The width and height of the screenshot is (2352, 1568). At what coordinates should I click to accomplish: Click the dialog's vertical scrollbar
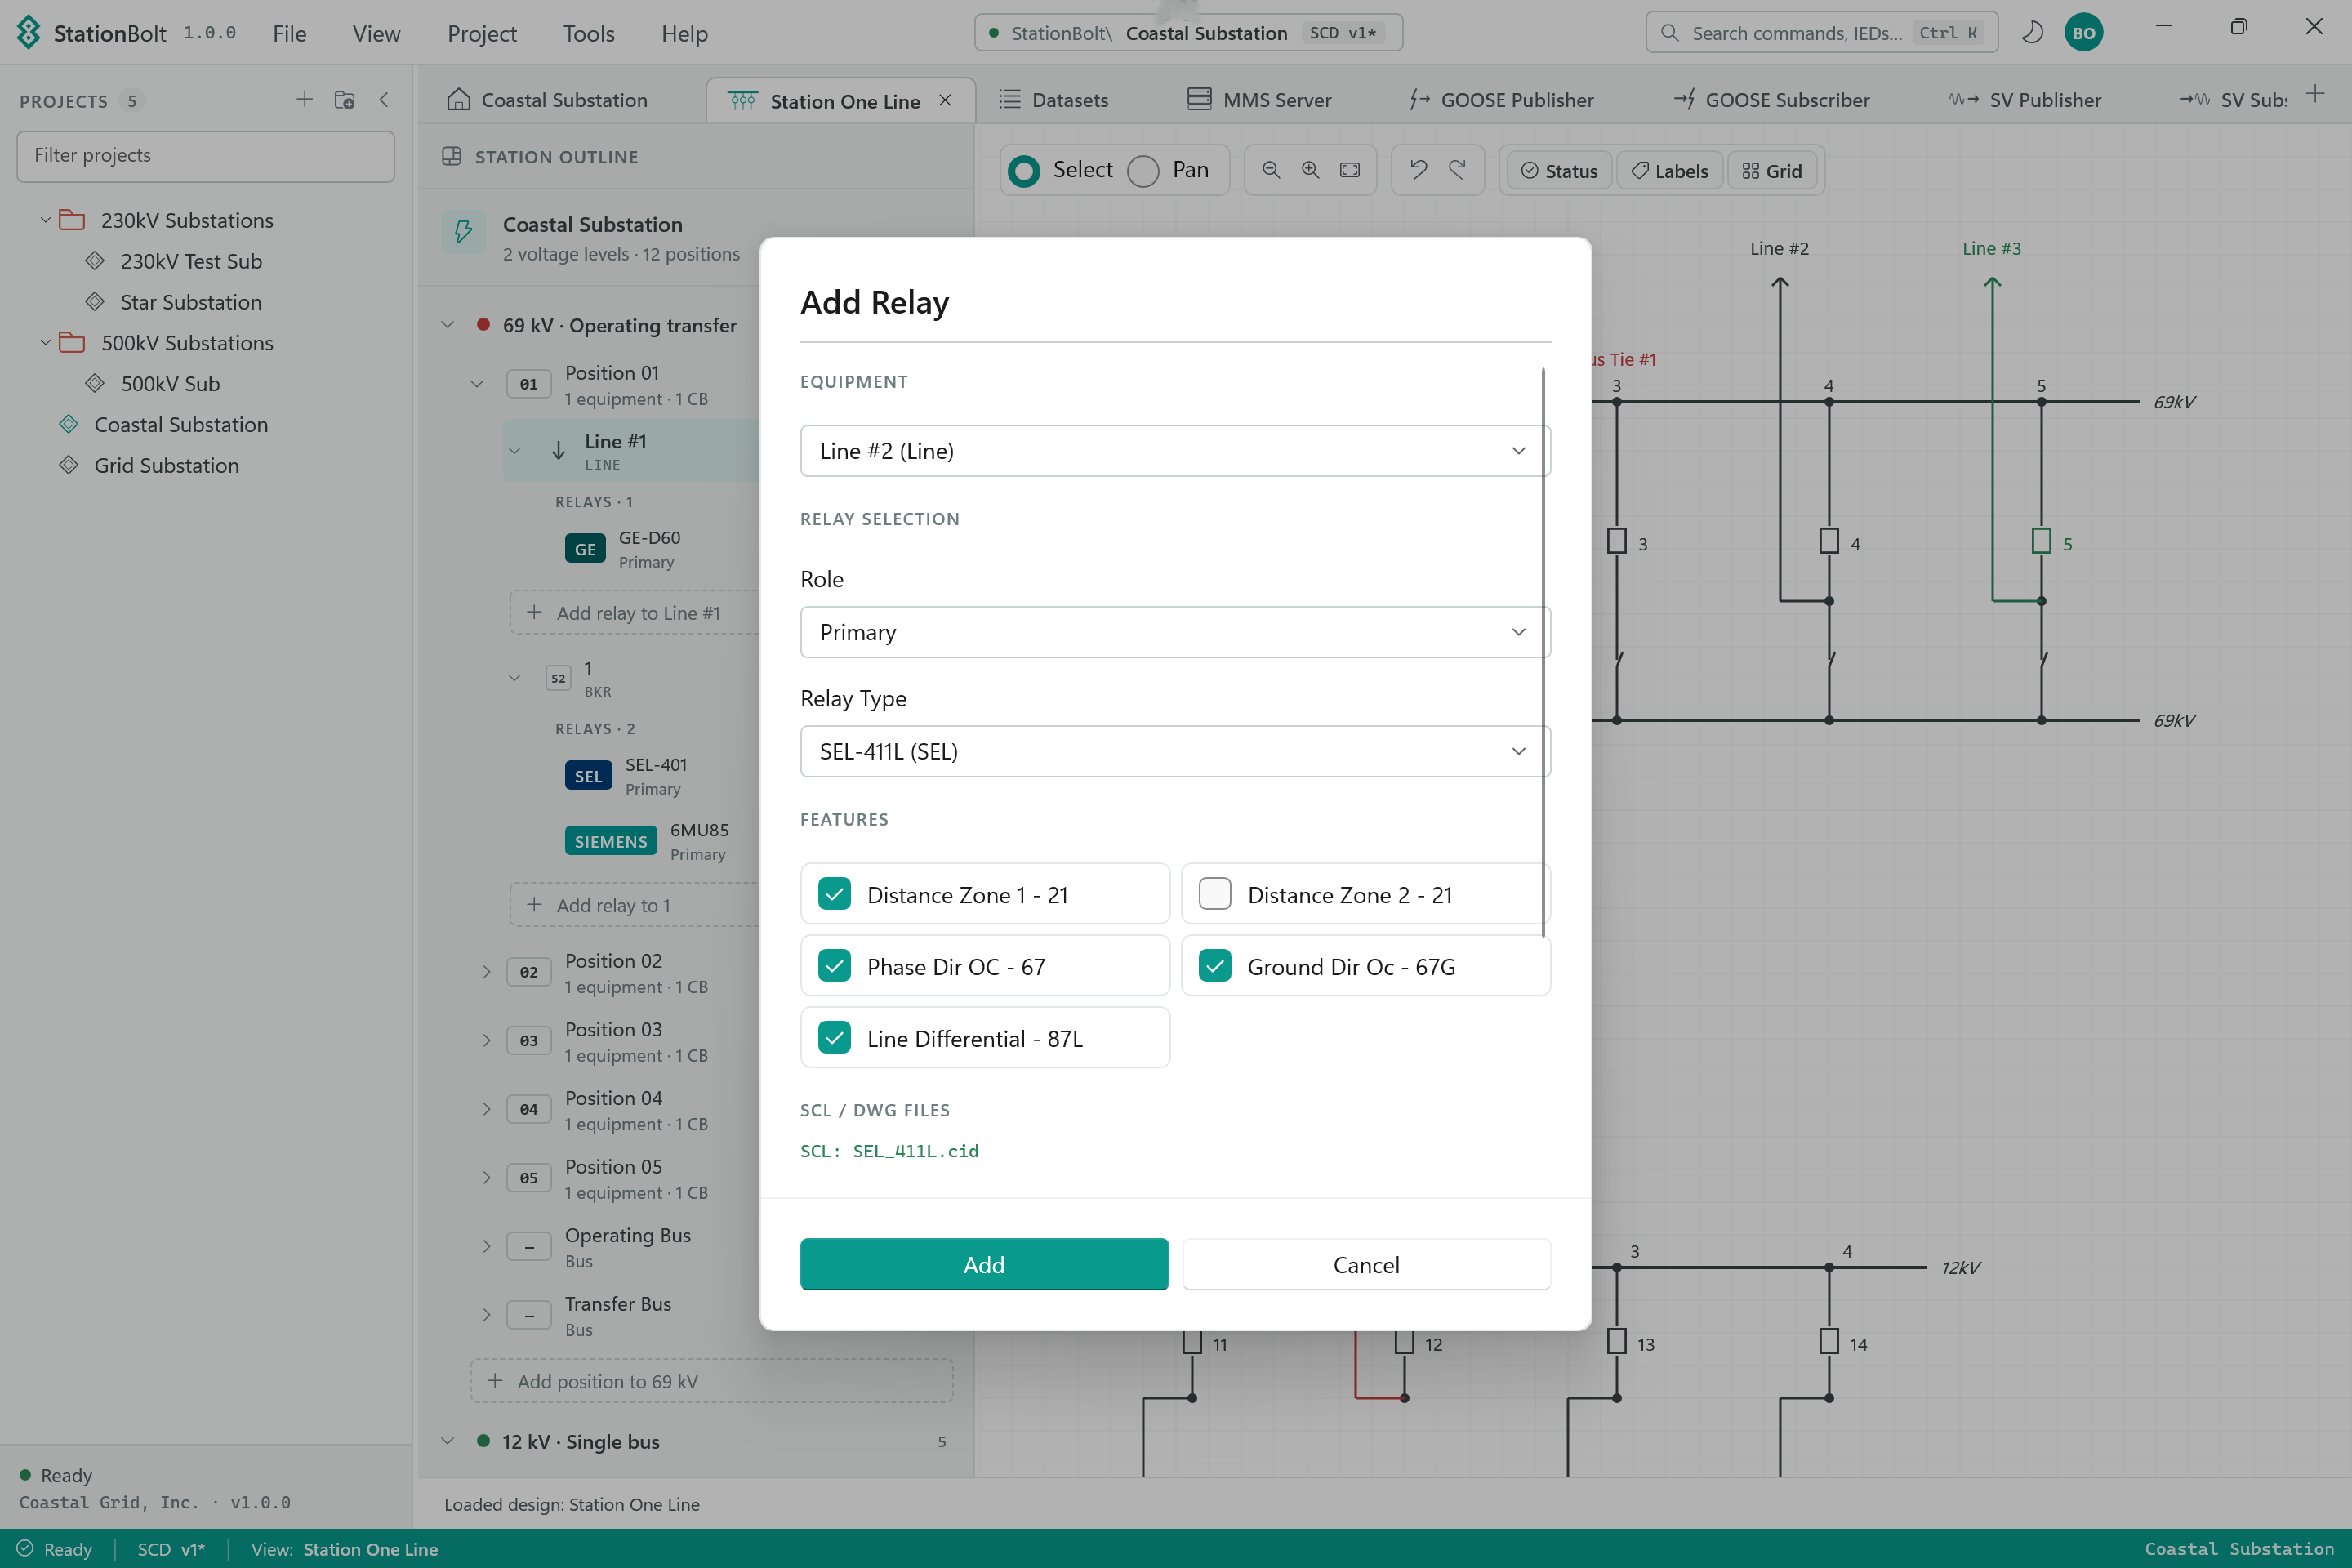pyautogui.click(x=1543, y=653)
